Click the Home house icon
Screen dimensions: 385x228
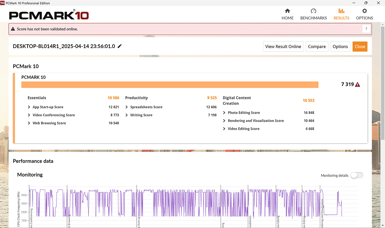287,11
